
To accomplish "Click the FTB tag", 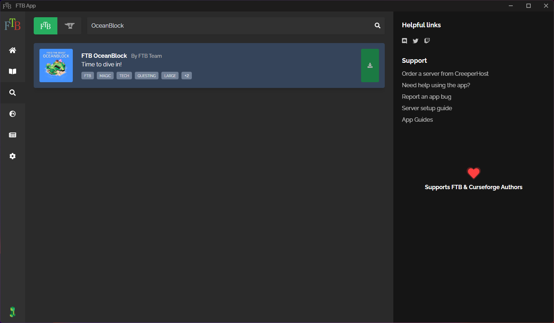I will 87,76.
